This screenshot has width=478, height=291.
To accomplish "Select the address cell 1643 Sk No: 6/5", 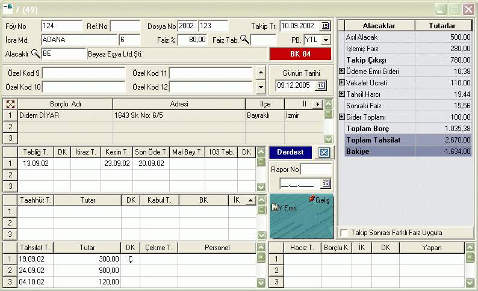I will pyautogui.click(x=179, y=115).
